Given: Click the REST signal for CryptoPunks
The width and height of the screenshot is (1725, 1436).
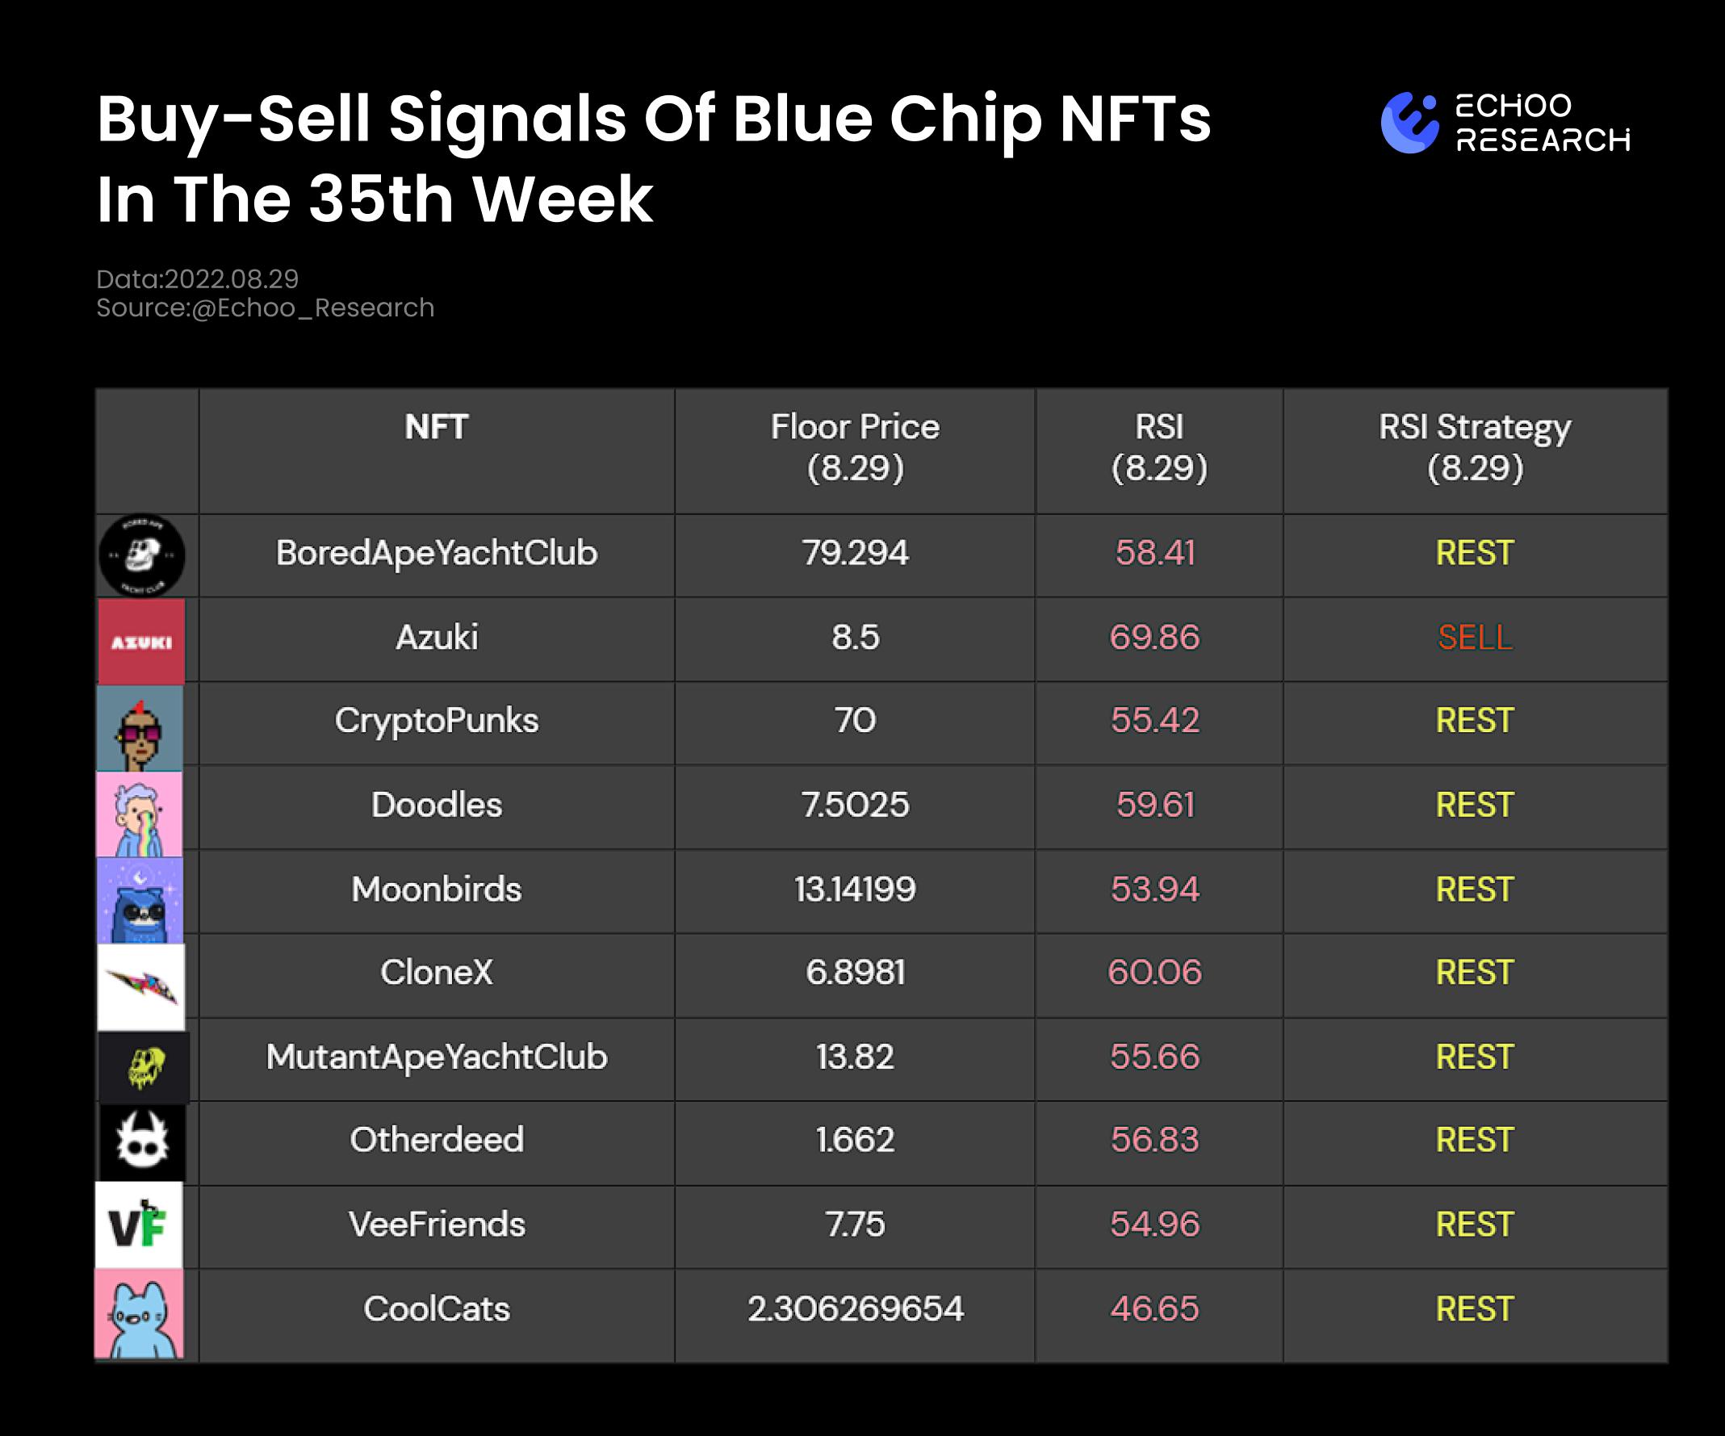Looking at the screenshot, I should (x=1475, y=721).
